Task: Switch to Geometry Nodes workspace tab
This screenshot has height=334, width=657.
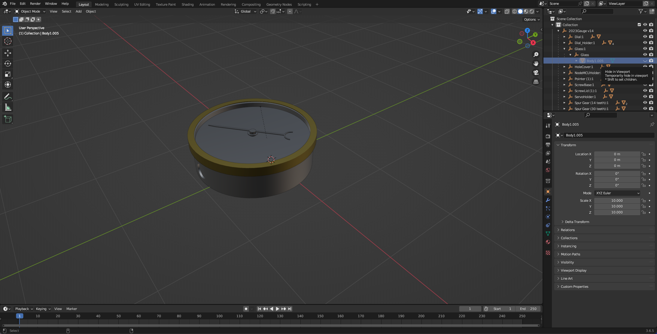Action: (279, 4)
